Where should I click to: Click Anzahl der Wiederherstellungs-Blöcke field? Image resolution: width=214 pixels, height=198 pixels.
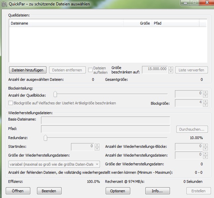click(189, 147)
